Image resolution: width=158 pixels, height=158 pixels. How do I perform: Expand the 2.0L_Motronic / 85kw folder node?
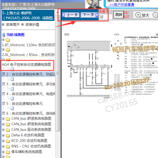3,49
